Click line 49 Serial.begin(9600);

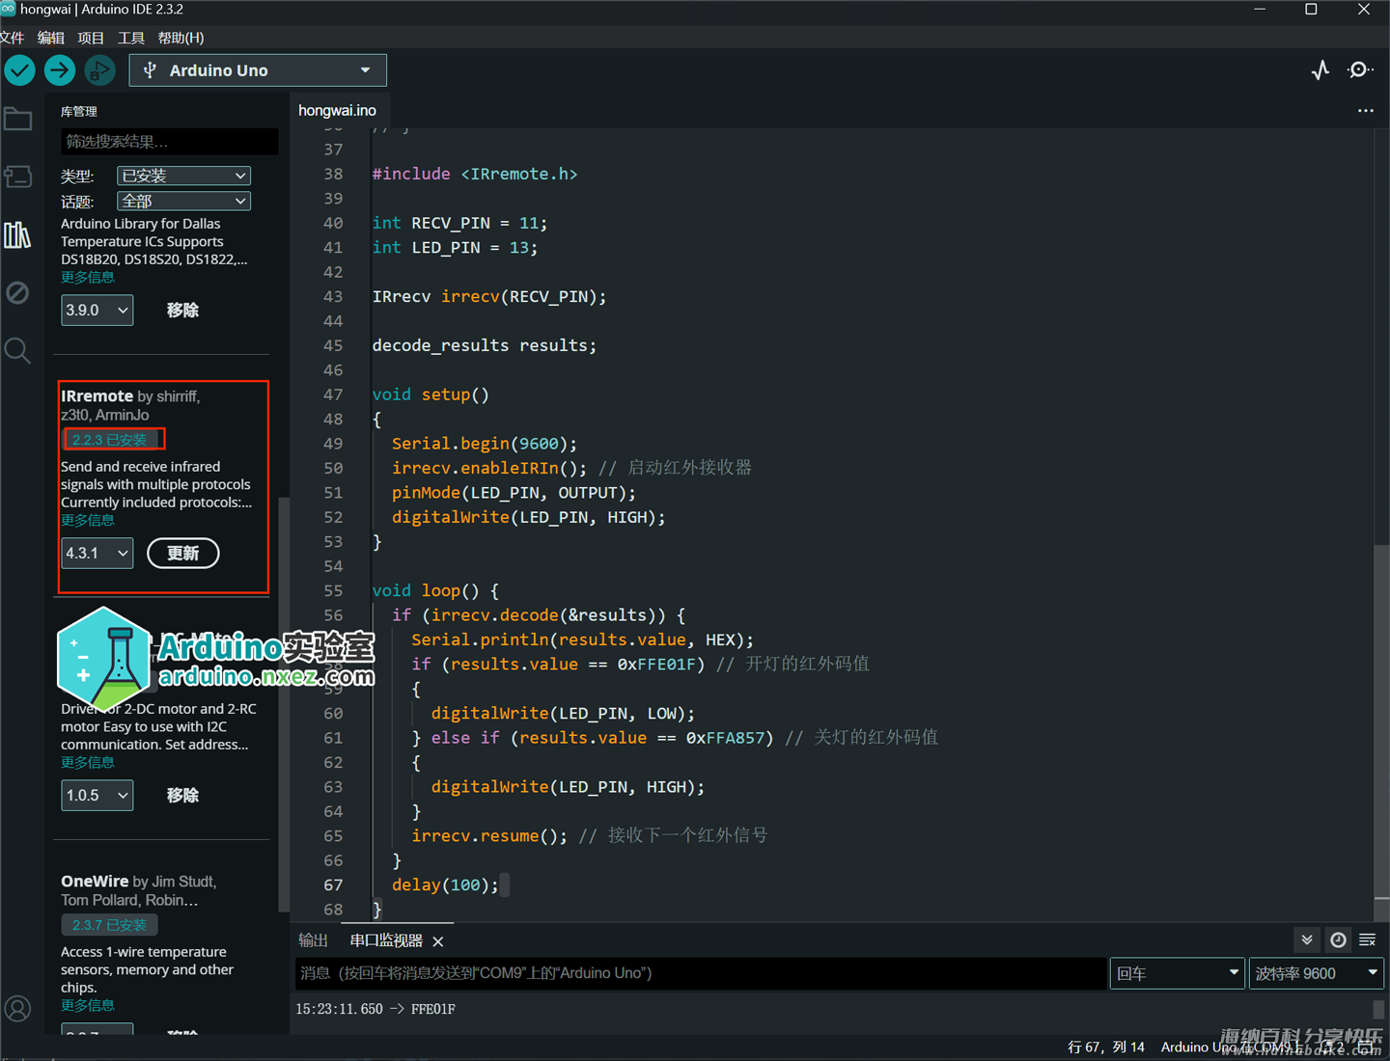pos(485,444)
